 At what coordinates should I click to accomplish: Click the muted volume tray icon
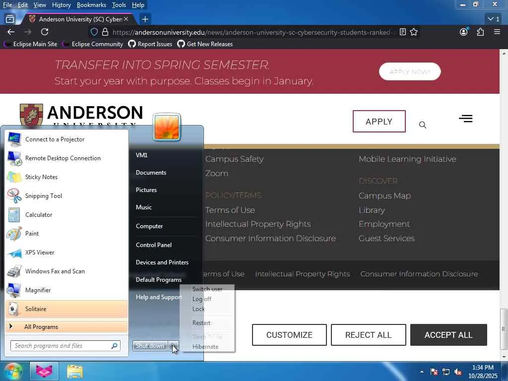[x=458, y=372]
